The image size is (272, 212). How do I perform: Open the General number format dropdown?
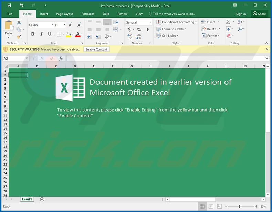(150, 22)
